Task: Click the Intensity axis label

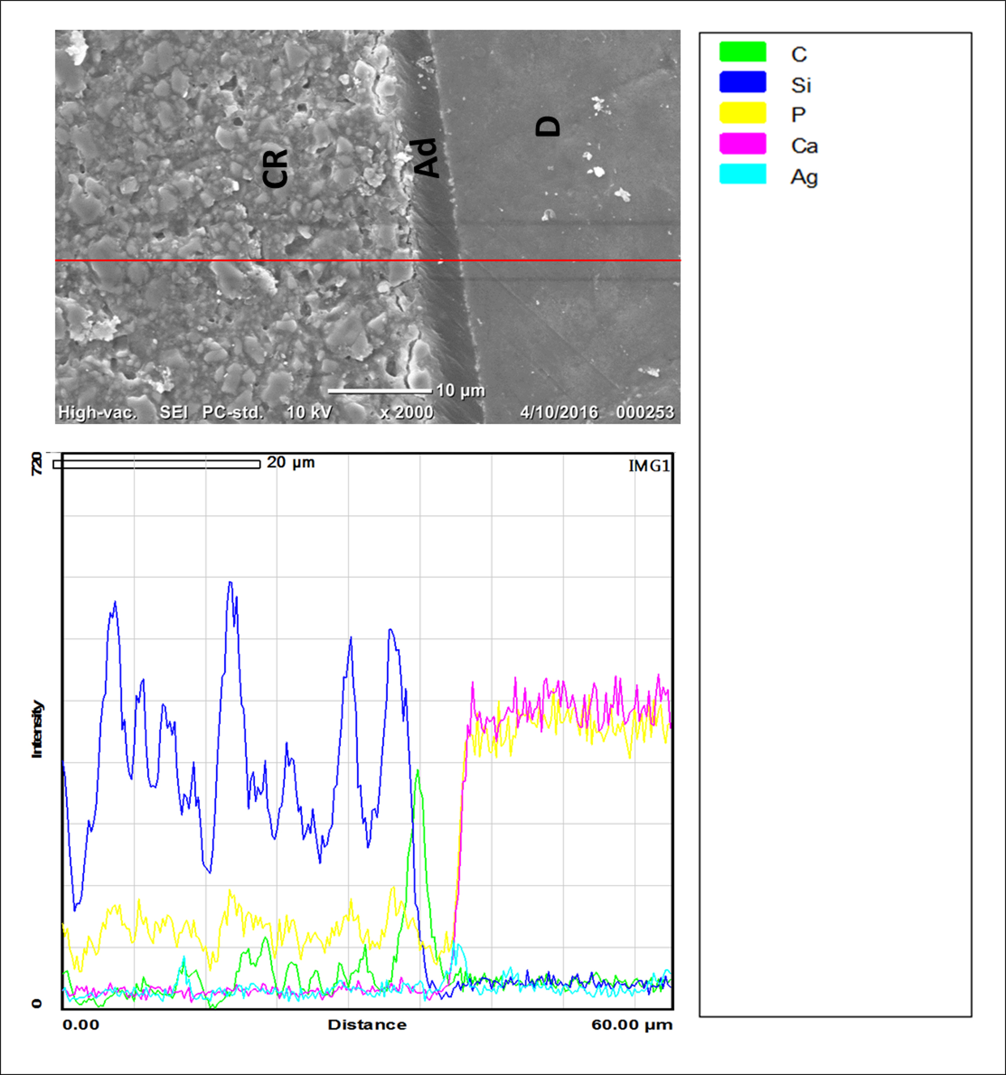Action: pos(37,729)
